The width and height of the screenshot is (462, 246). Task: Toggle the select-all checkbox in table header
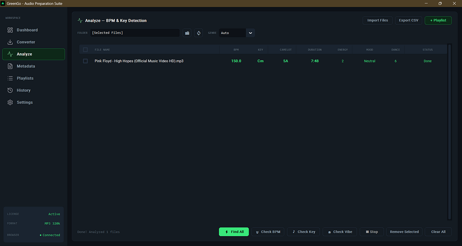[x=85, y=50]
